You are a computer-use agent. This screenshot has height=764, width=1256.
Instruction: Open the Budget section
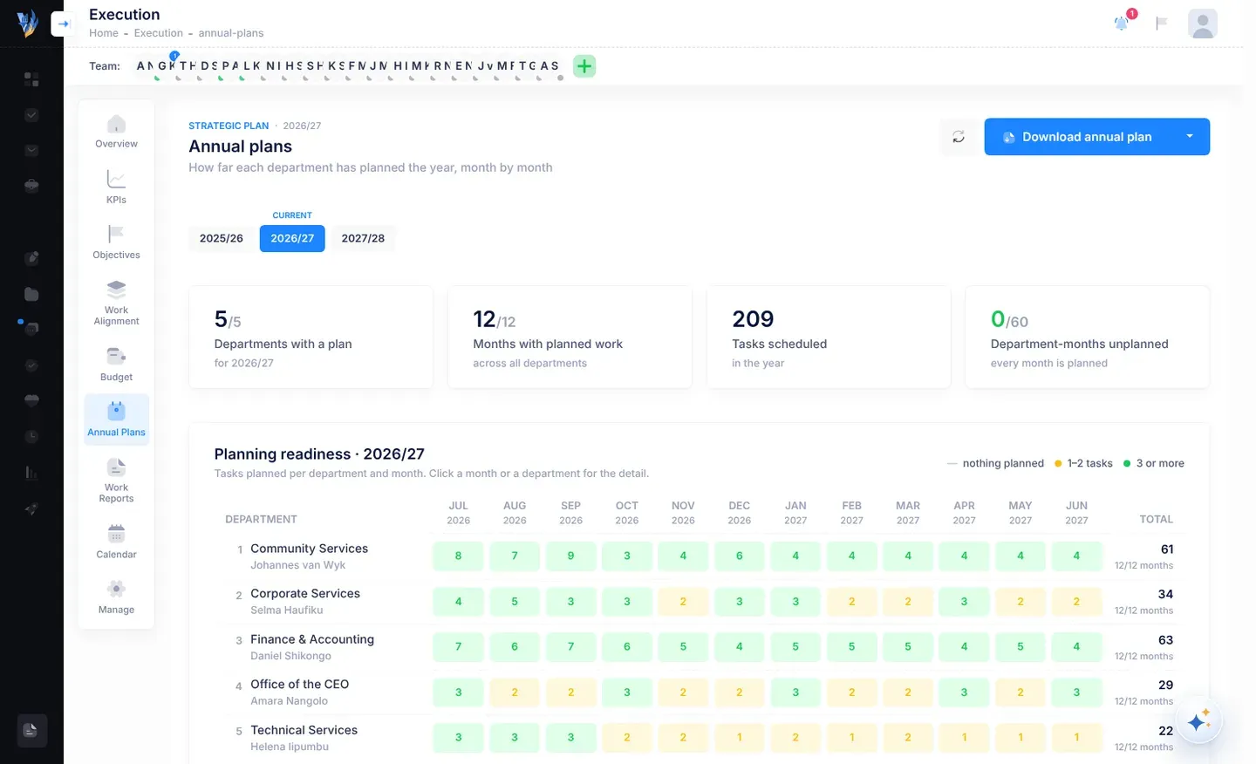click(116, 365)
